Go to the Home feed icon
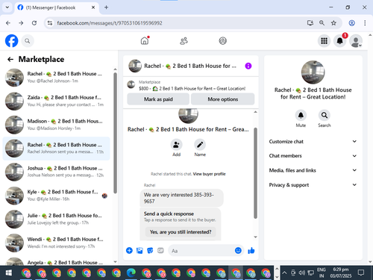373x280 pixels. coord(145,40)
